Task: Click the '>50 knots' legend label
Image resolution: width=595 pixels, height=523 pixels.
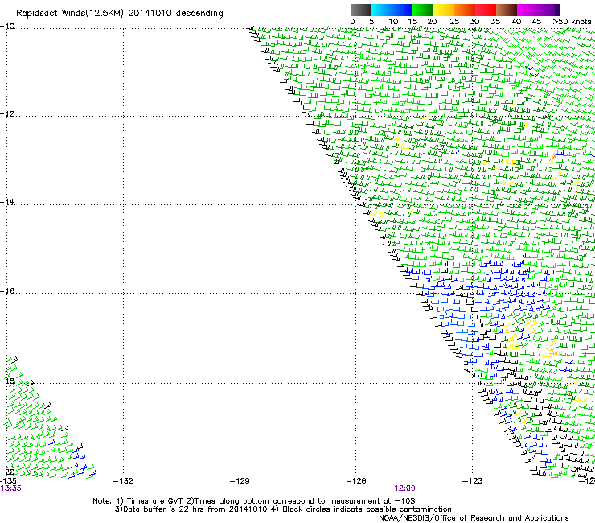Action: (572, 22)
